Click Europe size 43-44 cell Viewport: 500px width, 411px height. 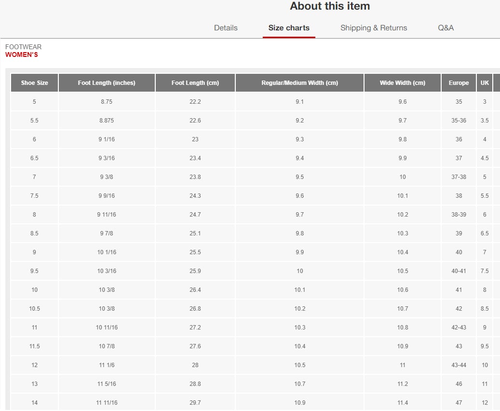(x=459, y=365)
